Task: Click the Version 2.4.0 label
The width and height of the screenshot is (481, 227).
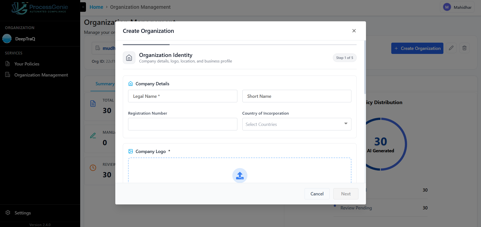Action: [40, 225]
